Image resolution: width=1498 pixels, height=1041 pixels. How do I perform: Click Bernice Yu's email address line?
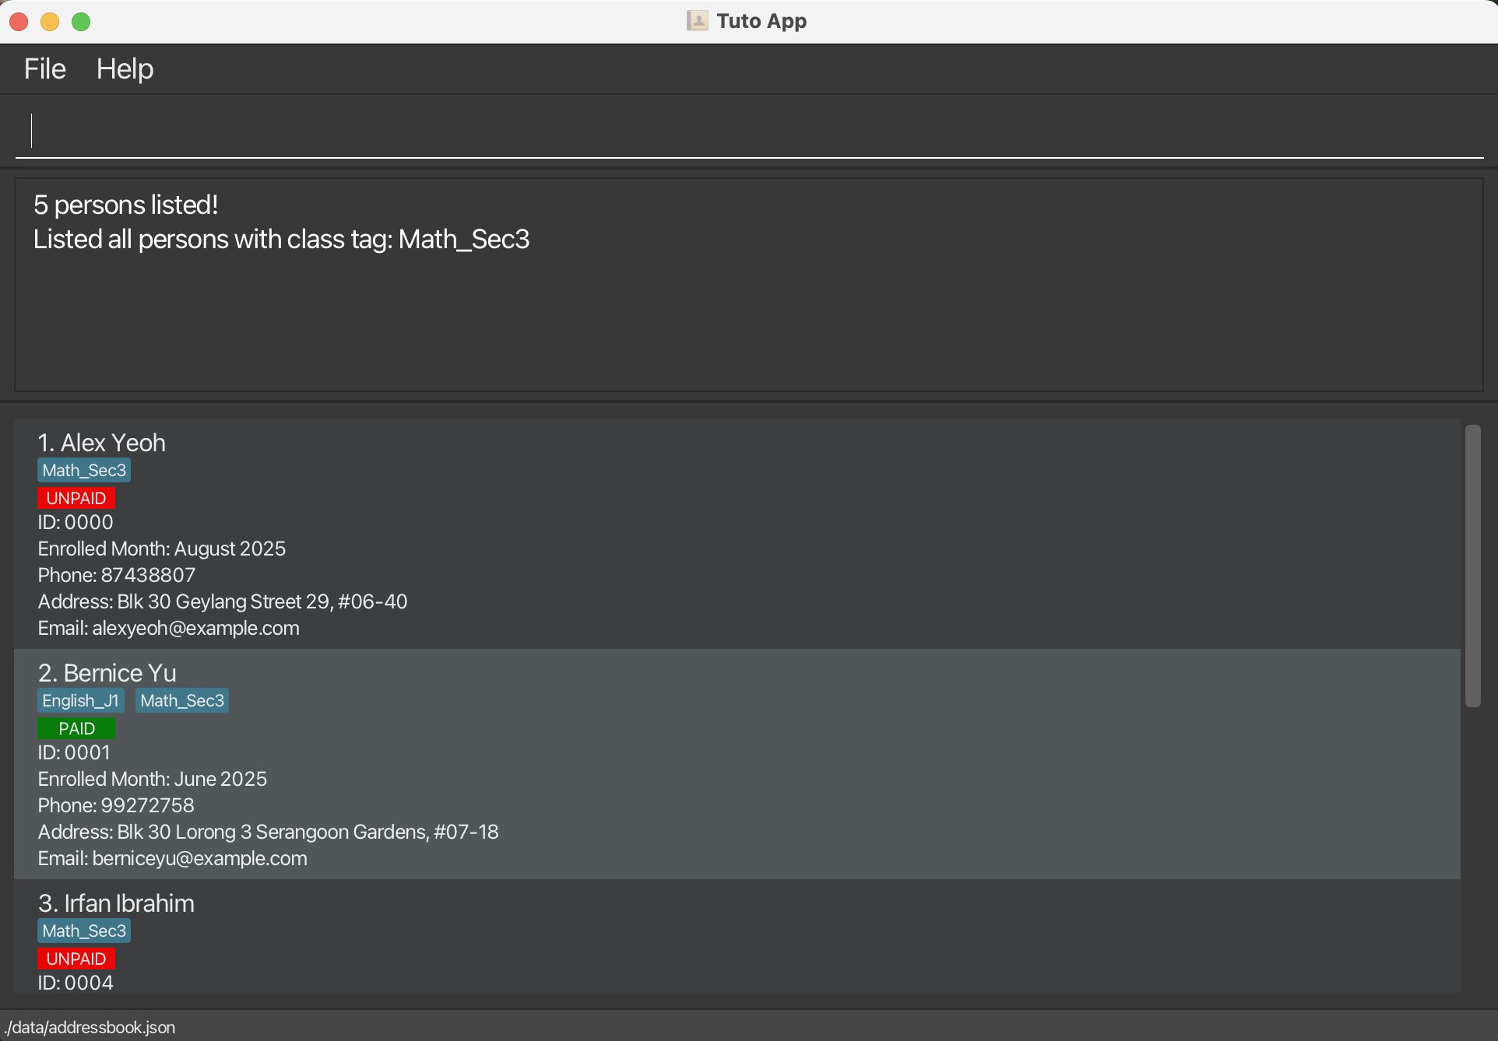point(173,859)
